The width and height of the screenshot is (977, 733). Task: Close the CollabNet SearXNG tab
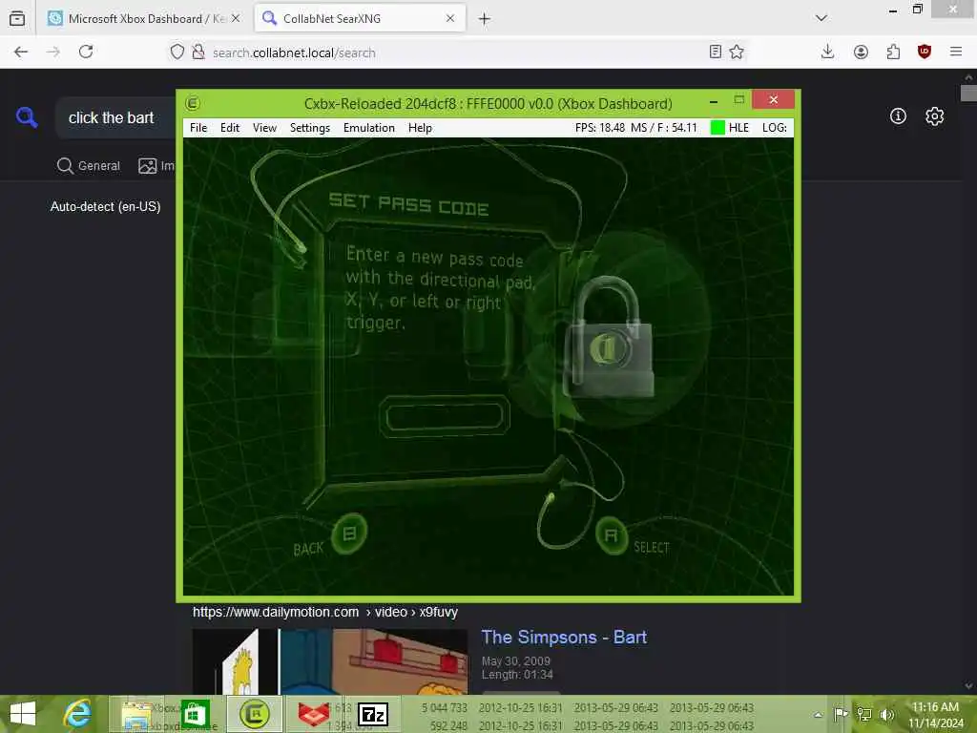click(450, 19)
